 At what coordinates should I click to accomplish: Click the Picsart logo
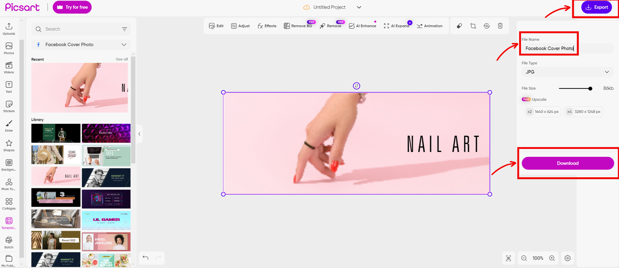(23, 7)
